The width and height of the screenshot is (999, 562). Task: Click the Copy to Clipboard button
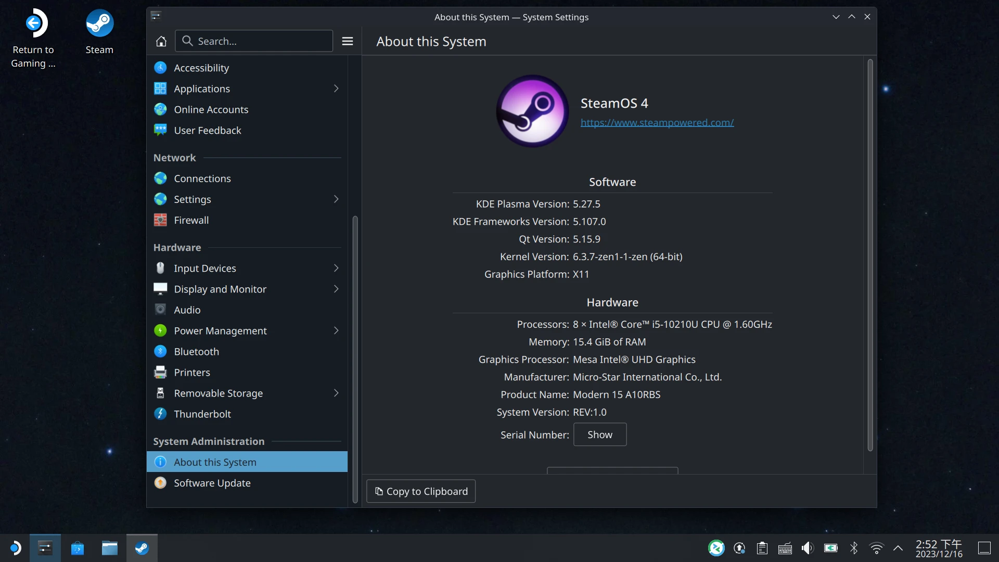click(421, 491)
